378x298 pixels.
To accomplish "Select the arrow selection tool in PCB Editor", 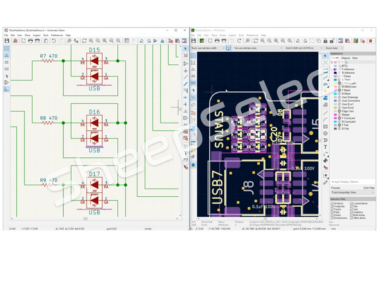I will 325,56.
